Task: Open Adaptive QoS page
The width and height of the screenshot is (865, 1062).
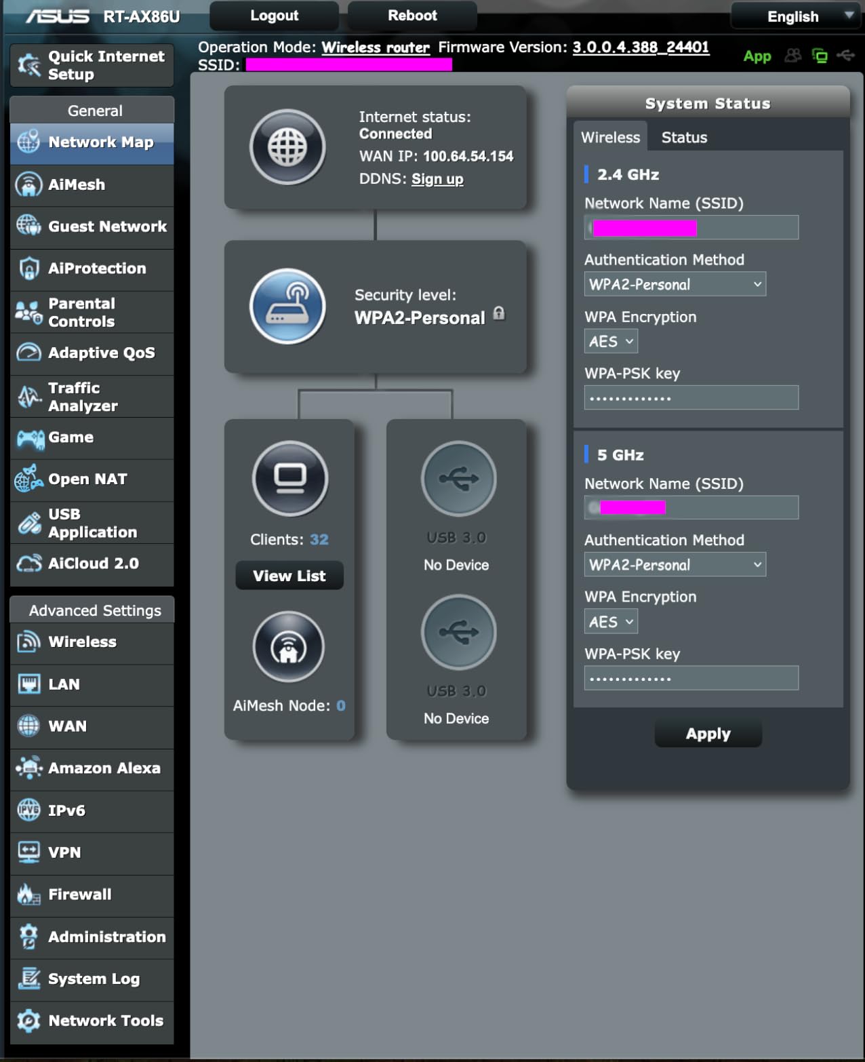Action: click(92, 353)
